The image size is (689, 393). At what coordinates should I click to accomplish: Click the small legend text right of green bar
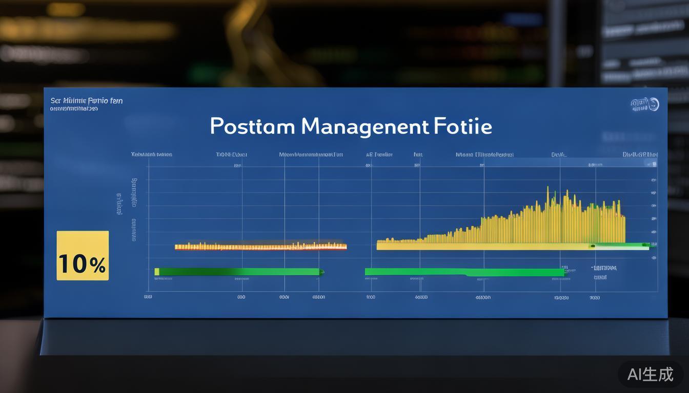(x=603, y=268)
